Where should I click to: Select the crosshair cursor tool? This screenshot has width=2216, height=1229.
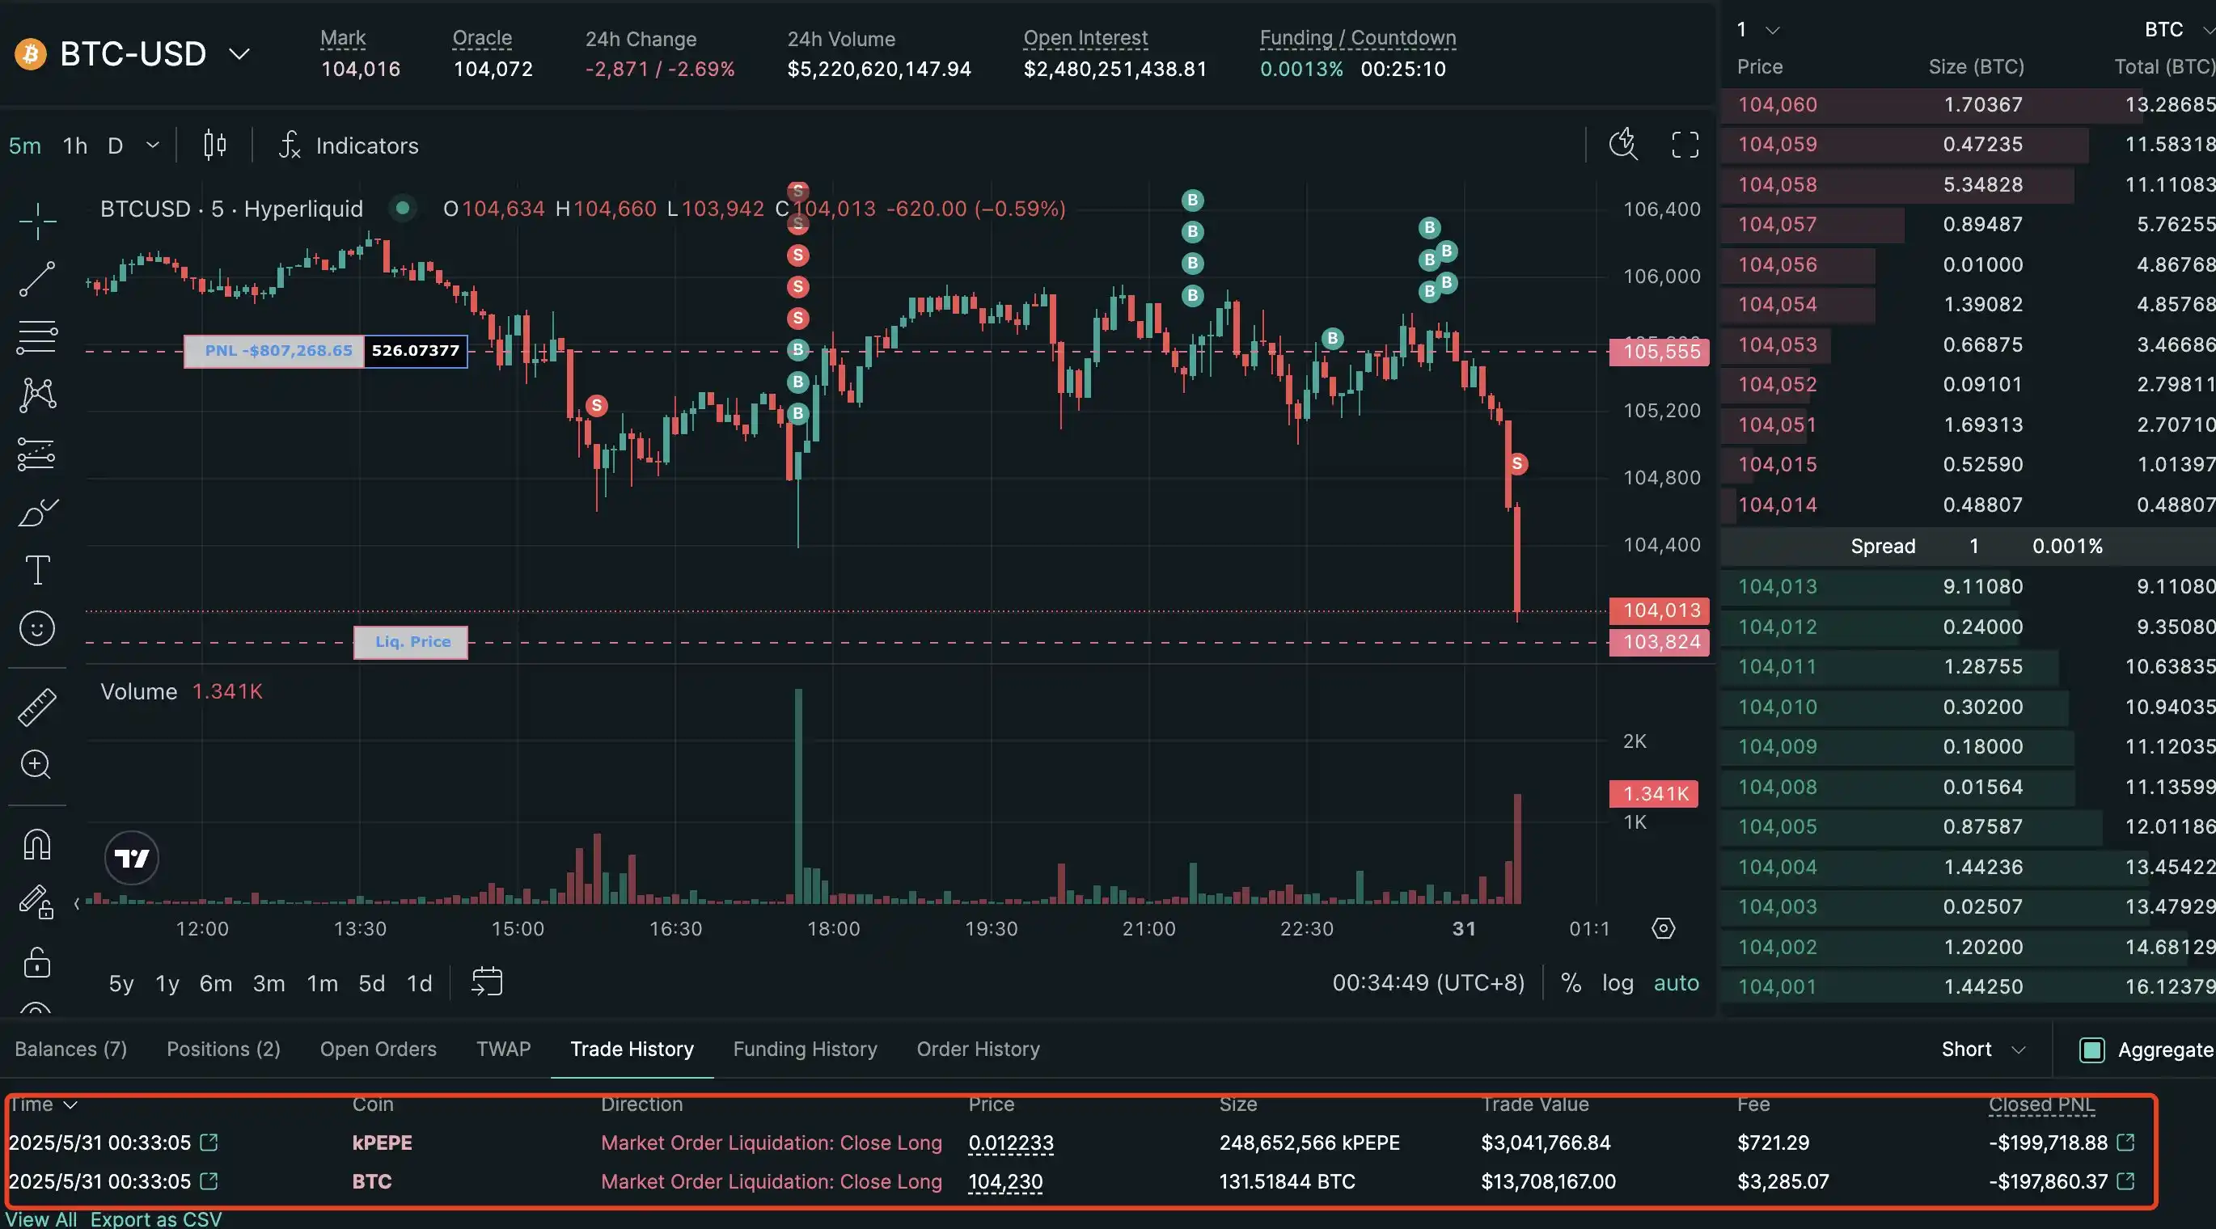point(37,221)
